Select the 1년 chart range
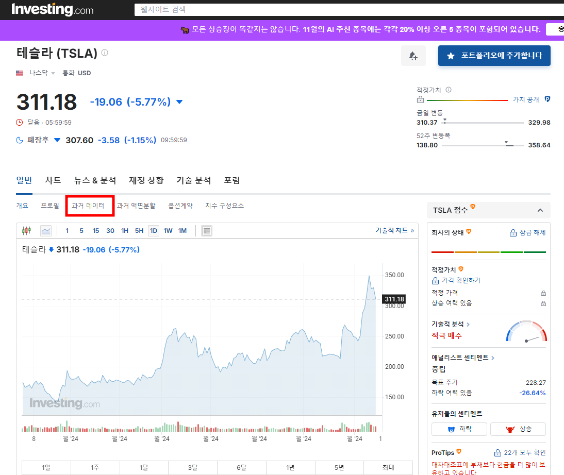The height and width of the screenshot is (475, 564). point(290,467)
